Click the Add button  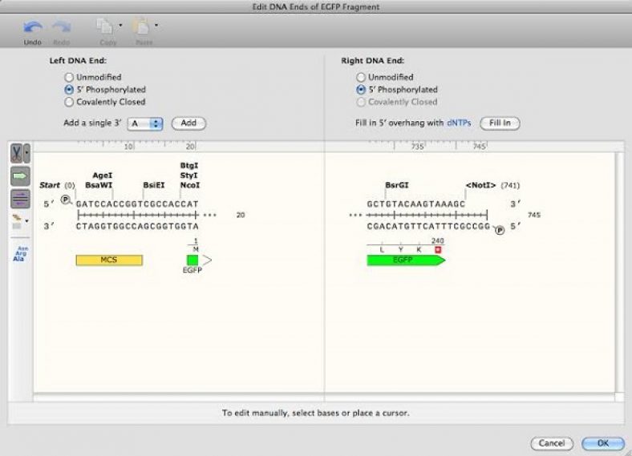(188, 123)
